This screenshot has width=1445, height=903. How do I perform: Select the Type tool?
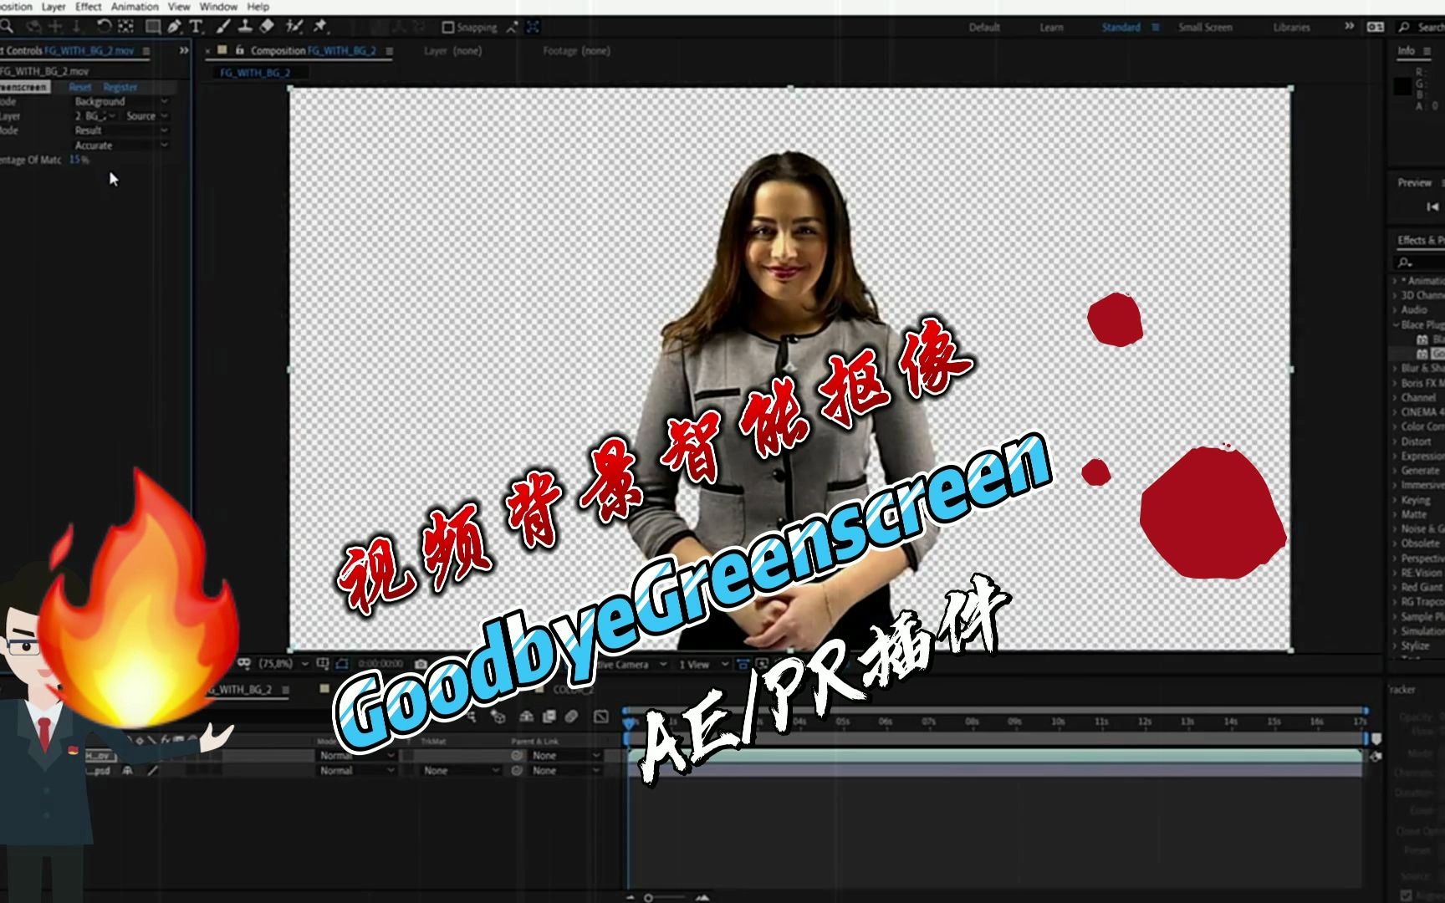pos(196,27)
